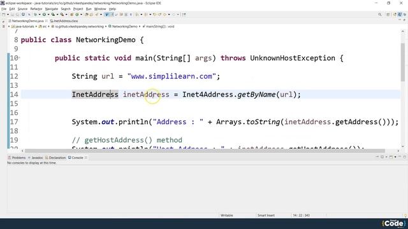Click the Back navigation arrow icon

[164, 14]
